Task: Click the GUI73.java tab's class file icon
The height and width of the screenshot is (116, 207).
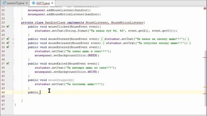Action: (34, 3)
